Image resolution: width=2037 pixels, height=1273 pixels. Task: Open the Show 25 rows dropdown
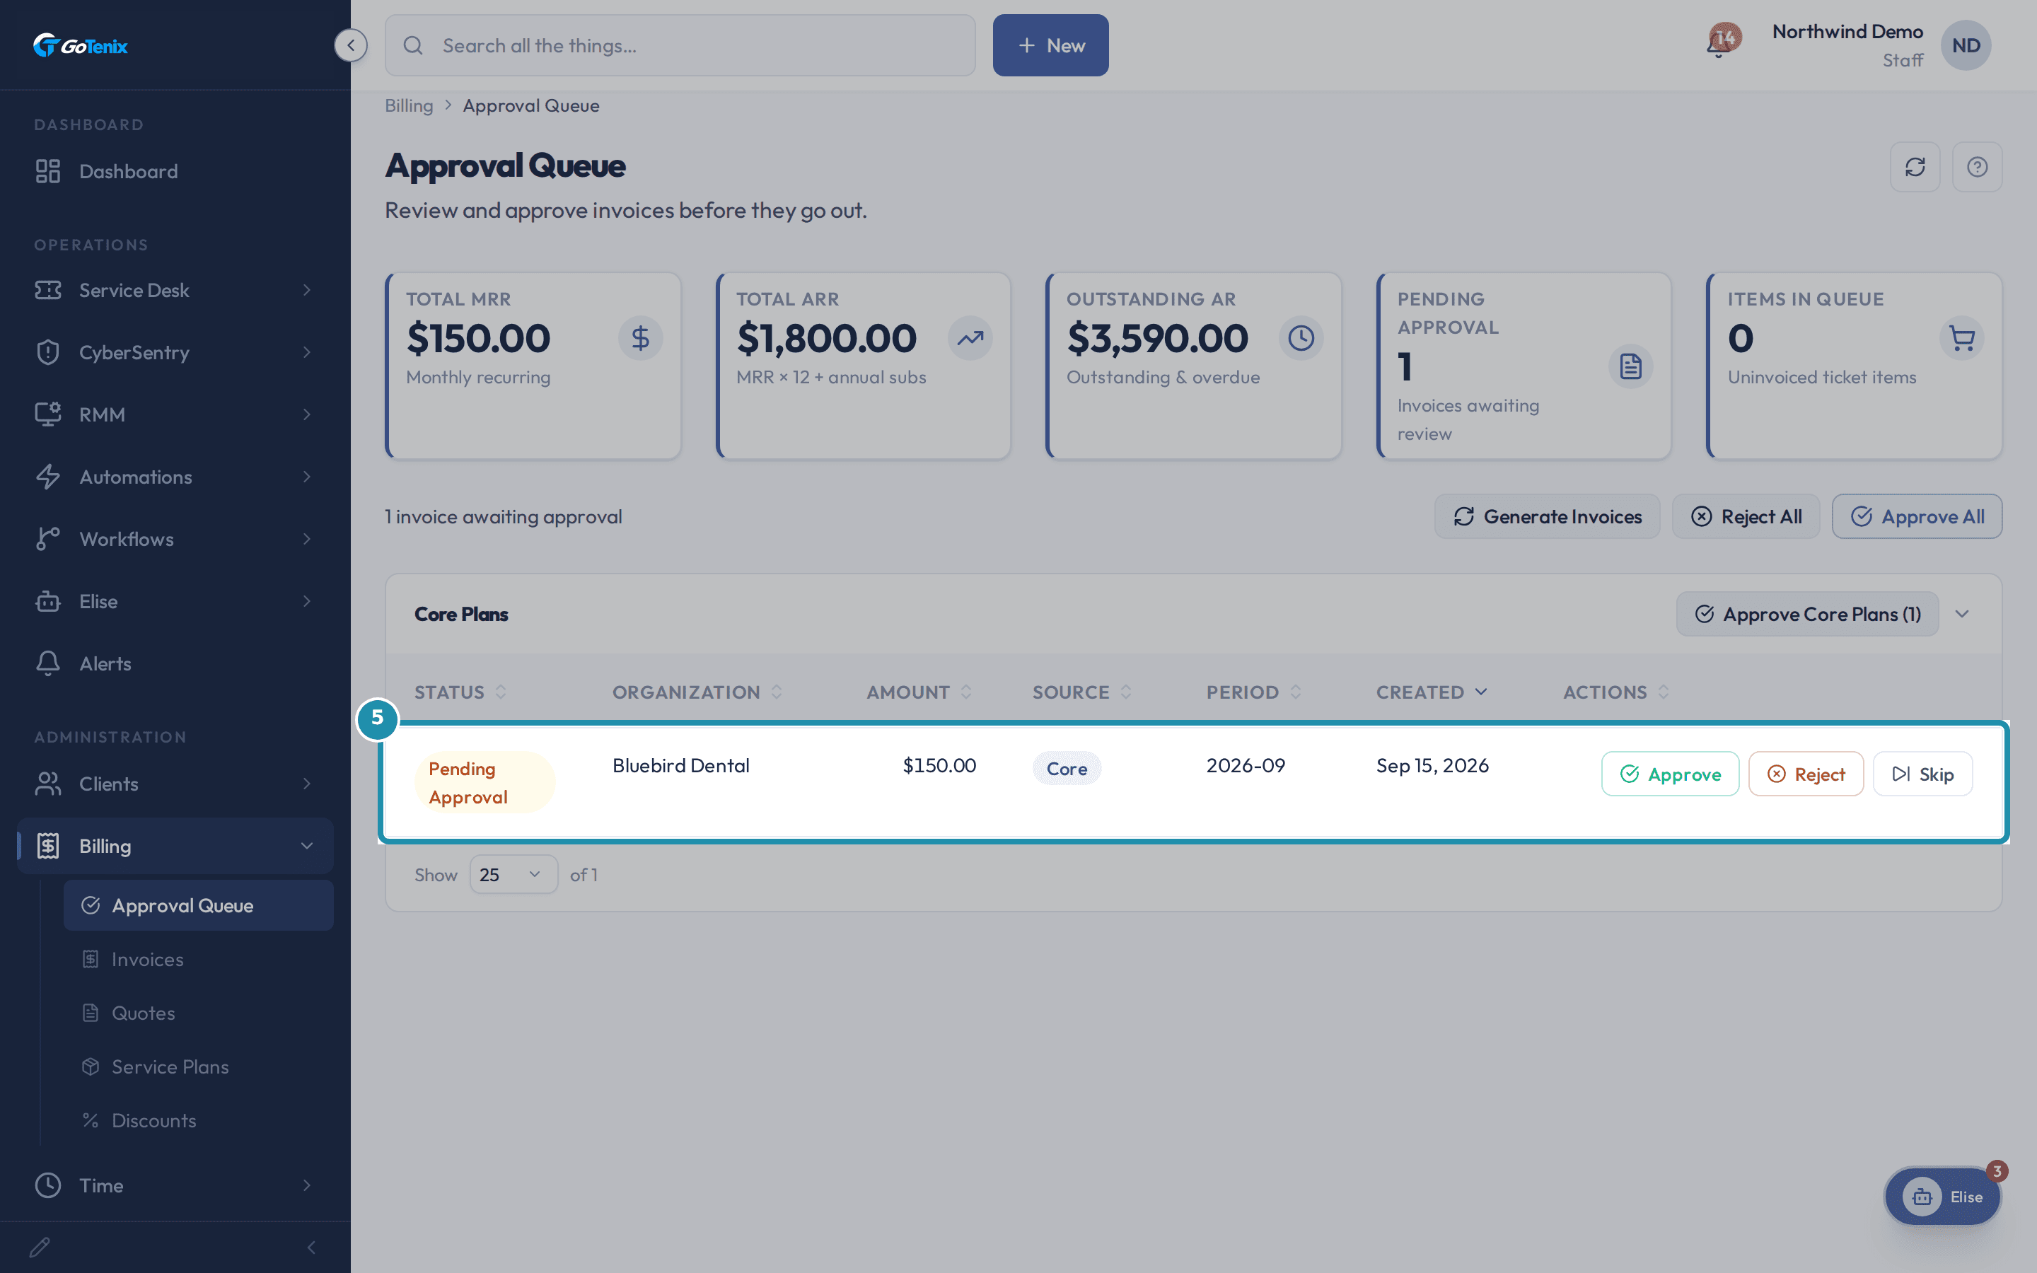[x=513, y=875]
